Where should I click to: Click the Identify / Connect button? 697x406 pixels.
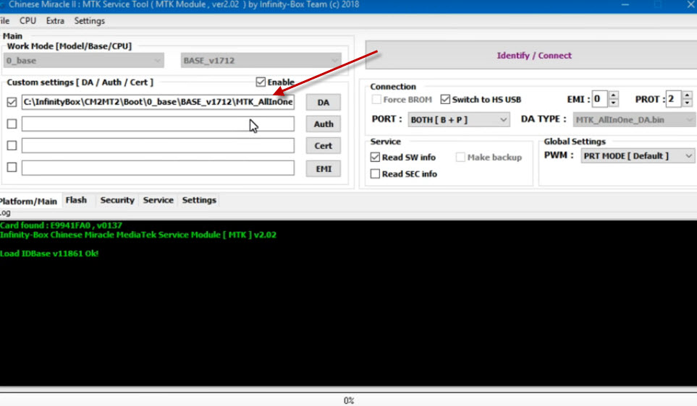tap(533, 56)
